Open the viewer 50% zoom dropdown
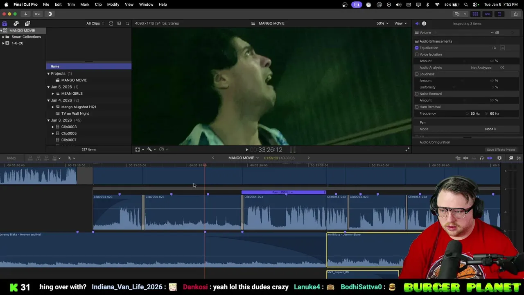Image resolution: width=524 pixels, height=295 pixels. (382, 23)
